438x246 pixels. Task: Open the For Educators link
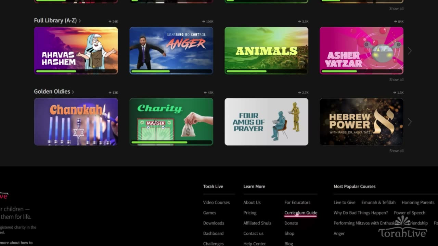tap(297, 202)
